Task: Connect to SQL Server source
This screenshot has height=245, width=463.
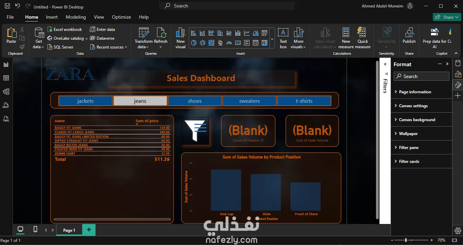Action: 60,47
